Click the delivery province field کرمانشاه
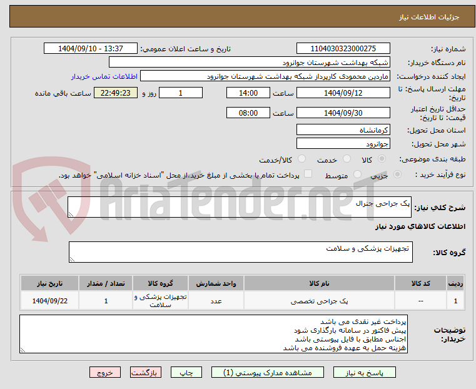The width and height of the screenshot is (476, 389). pyautogui.click(x=343, y=130)
